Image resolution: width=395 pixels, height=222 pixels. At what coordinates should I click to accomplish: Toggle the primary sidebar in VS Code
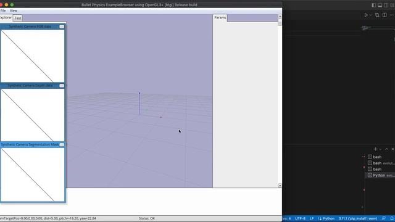(374, 5)
